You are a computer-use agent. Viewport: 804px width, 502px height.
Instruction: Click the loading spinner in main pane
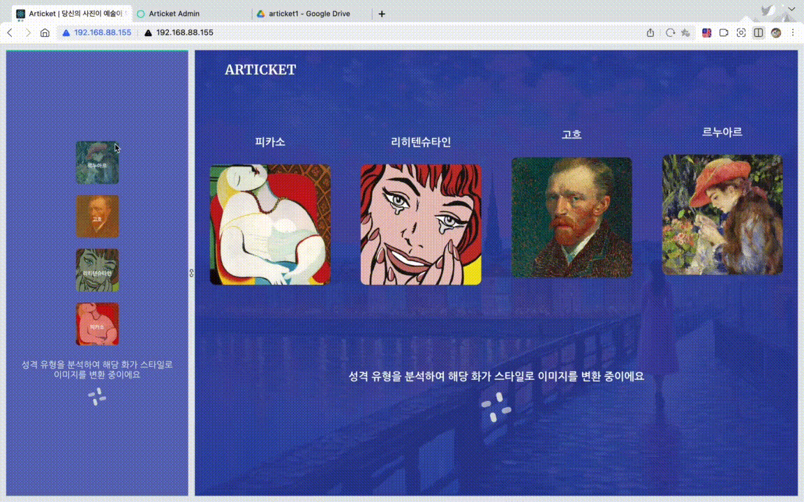pyautogui.click(x=496, y=408)
